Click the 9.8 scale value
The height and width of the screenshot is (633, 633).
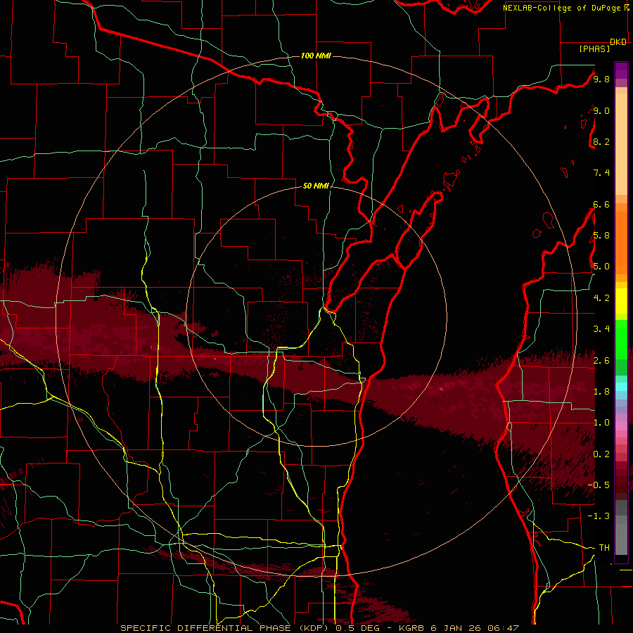(601, 79)
